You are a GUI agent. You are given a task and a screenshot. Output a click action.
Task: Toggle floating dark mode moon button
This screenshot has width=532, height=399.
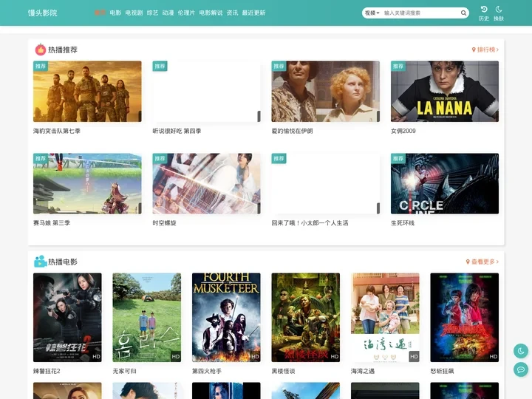[521, 351]
